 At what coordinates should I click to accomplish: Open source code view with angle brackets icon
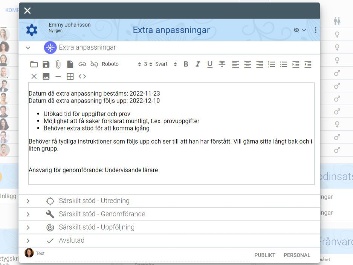82,77
